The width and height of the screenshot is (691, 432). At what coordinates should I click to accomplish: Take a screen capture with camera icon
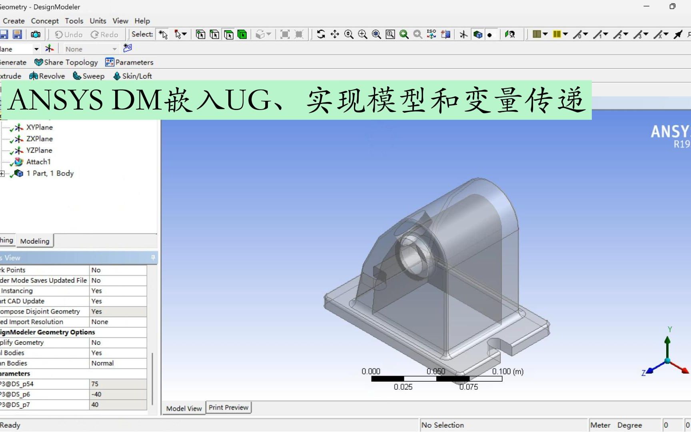36,34
